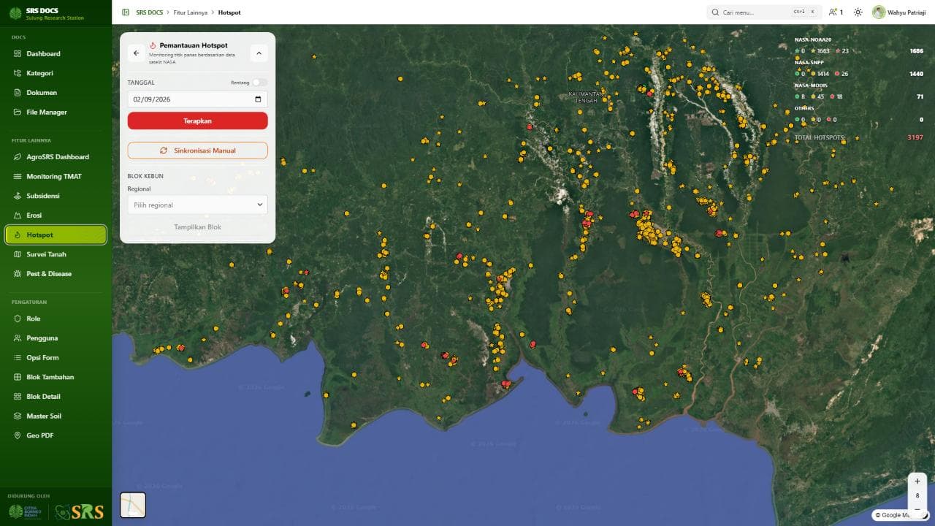Click the Pengguna users icon
This screenshot has width=935, height=526.
[18, 338]
